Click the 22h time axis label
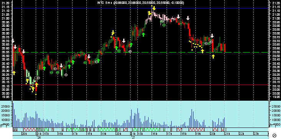Screen dimensions: 281x139 (x=242, y=134)
